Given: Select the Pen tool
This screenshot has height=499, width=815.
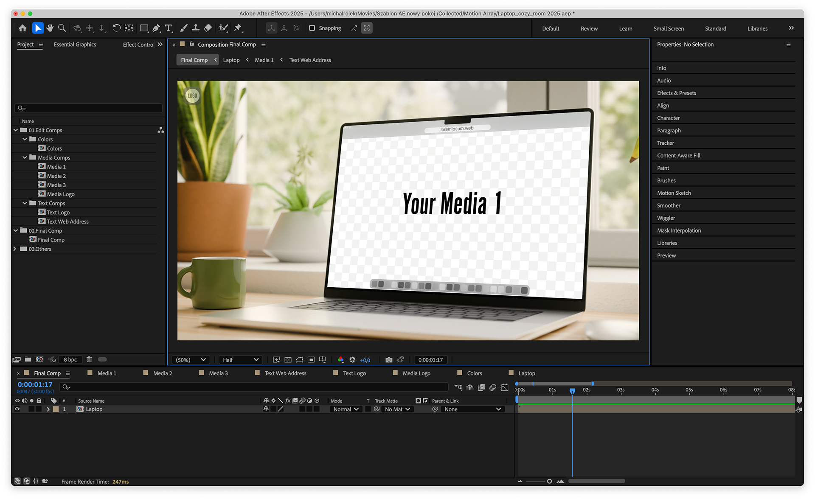Looking at the screenshot, I should pos(156,28).
